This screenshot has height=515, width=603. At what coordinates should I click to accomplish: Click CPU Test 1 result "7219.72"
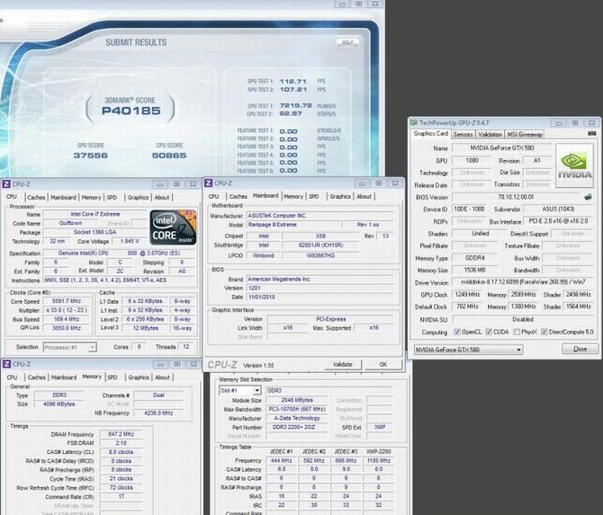coord(296,106)
